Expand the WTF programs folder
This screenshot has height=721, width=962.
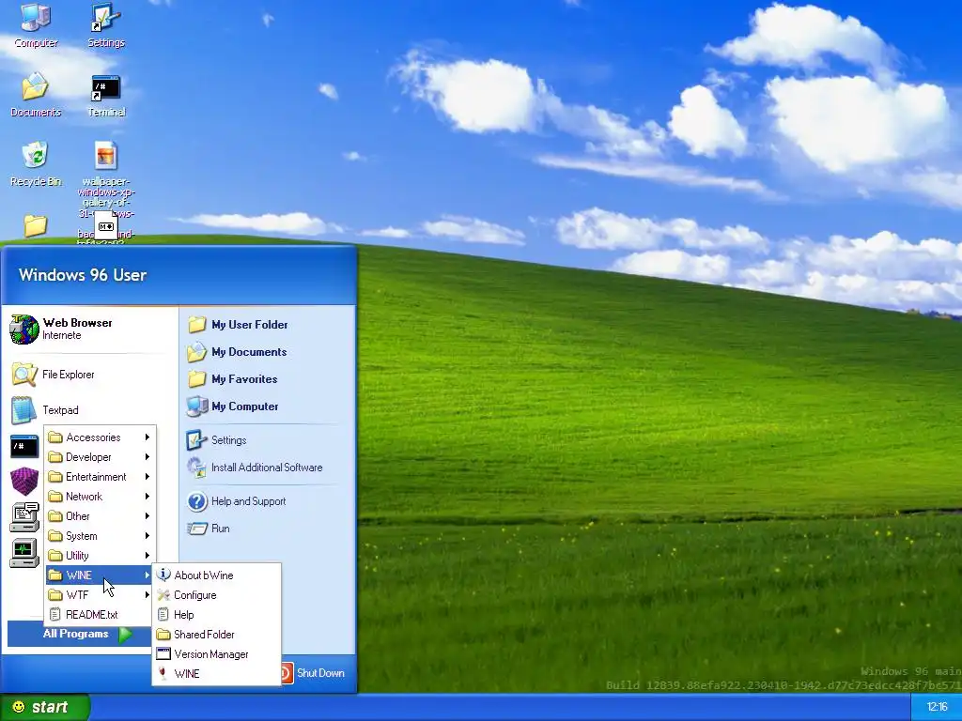tap(100, 594)
